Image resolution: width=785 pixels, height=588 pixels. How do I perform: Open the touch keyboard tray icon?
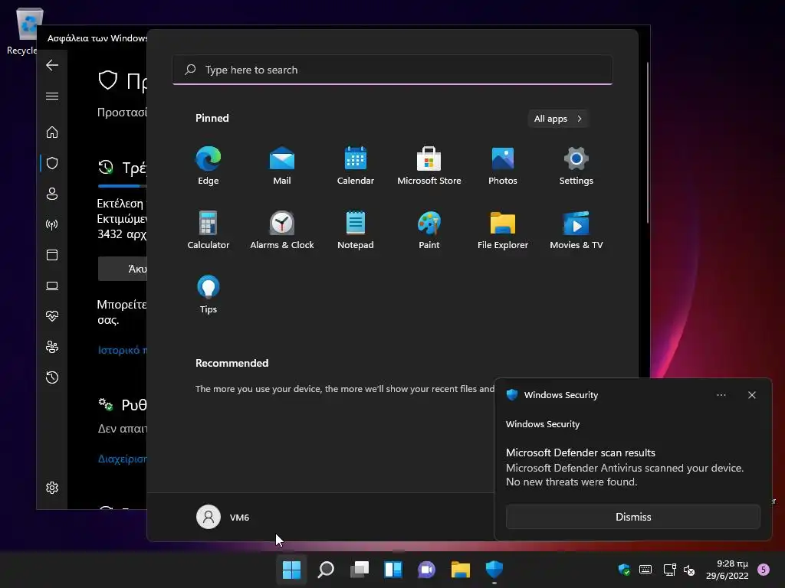(x=645, y=570)
